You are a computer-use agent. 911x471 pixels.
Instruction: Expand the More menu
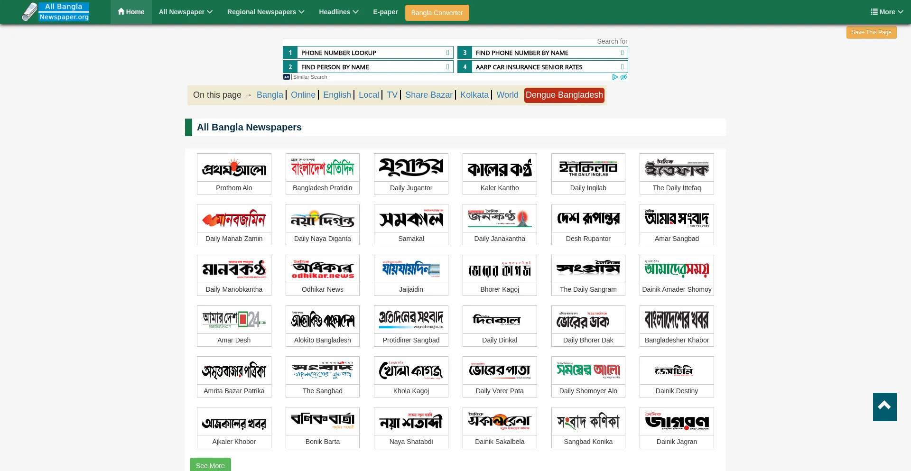pos(887,12)
